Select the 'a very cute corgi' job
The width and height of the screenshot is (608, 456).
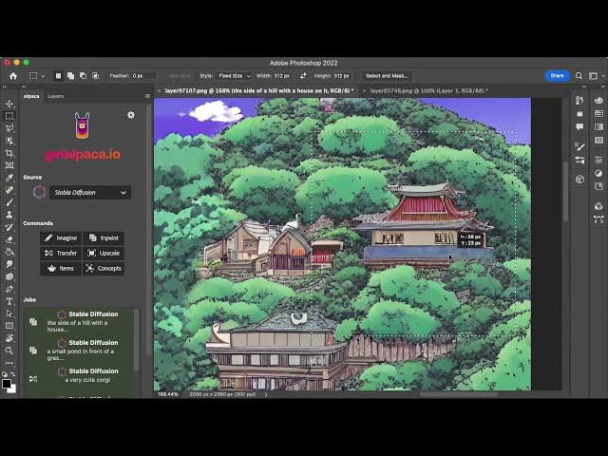tap(80, 376)
